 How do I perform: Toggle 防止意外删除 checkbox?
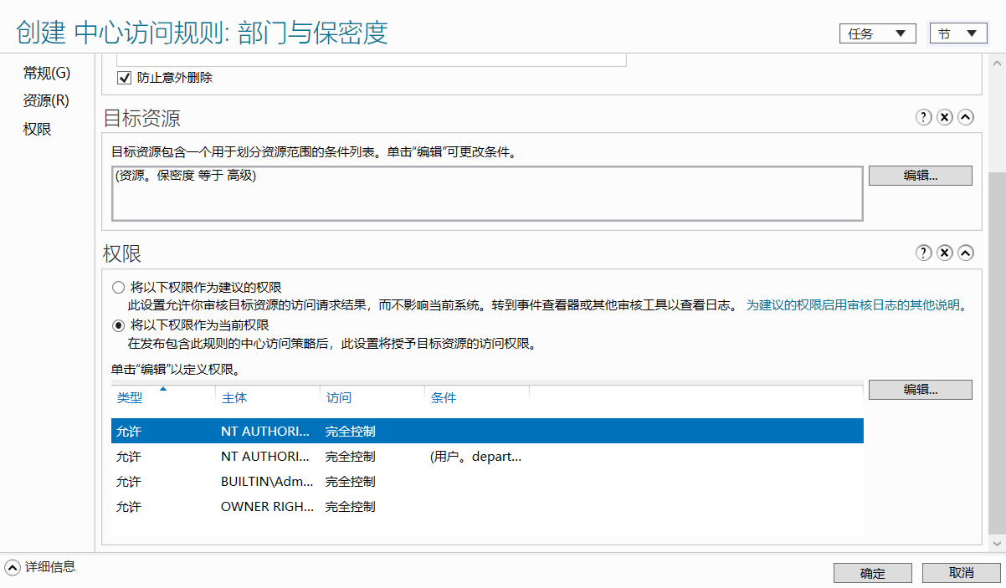(125, 78)
